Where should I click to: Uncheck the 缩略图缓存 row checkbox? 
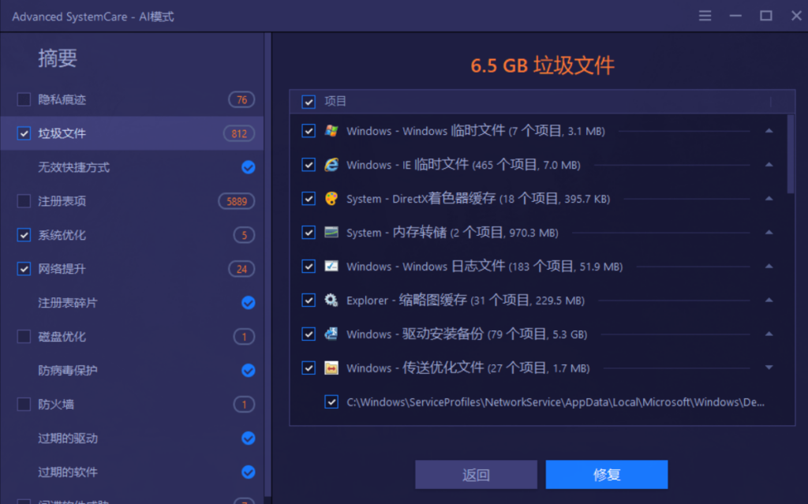tap(309, 300)
